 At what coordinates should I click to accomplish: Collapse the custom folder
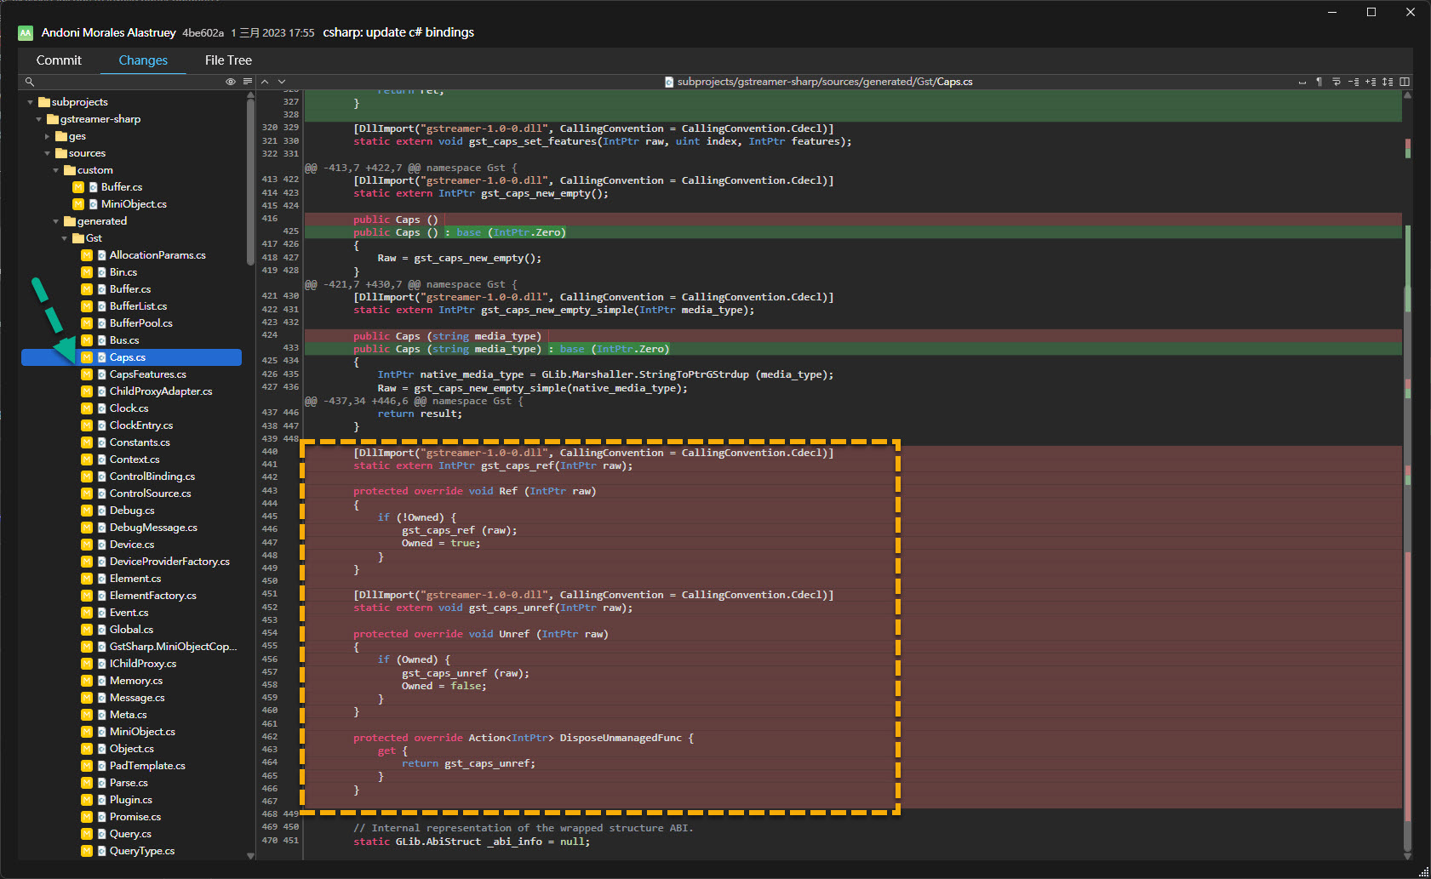point(56,170)
